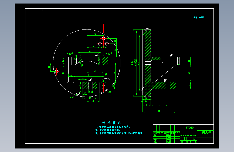
Task: Click roughness symbol above front view lower hatched block
Action: 90,80
